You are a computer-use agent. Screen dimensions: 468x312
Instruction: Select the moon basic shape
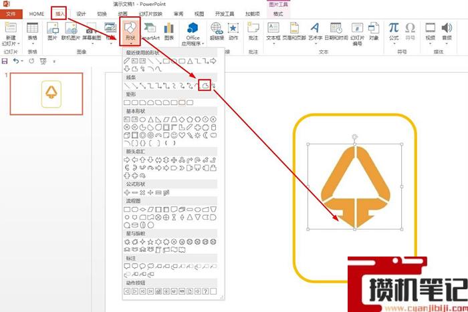point(205,135)
